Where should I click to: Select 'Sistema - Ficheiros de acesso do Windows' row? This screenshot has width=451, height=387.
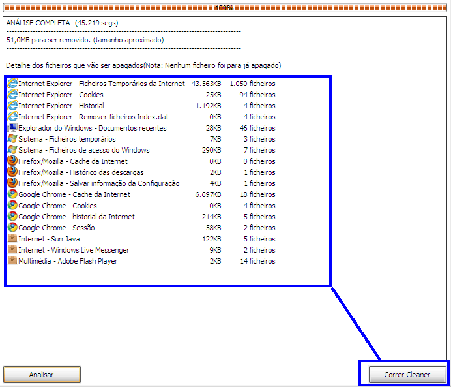tap(84, 150)
